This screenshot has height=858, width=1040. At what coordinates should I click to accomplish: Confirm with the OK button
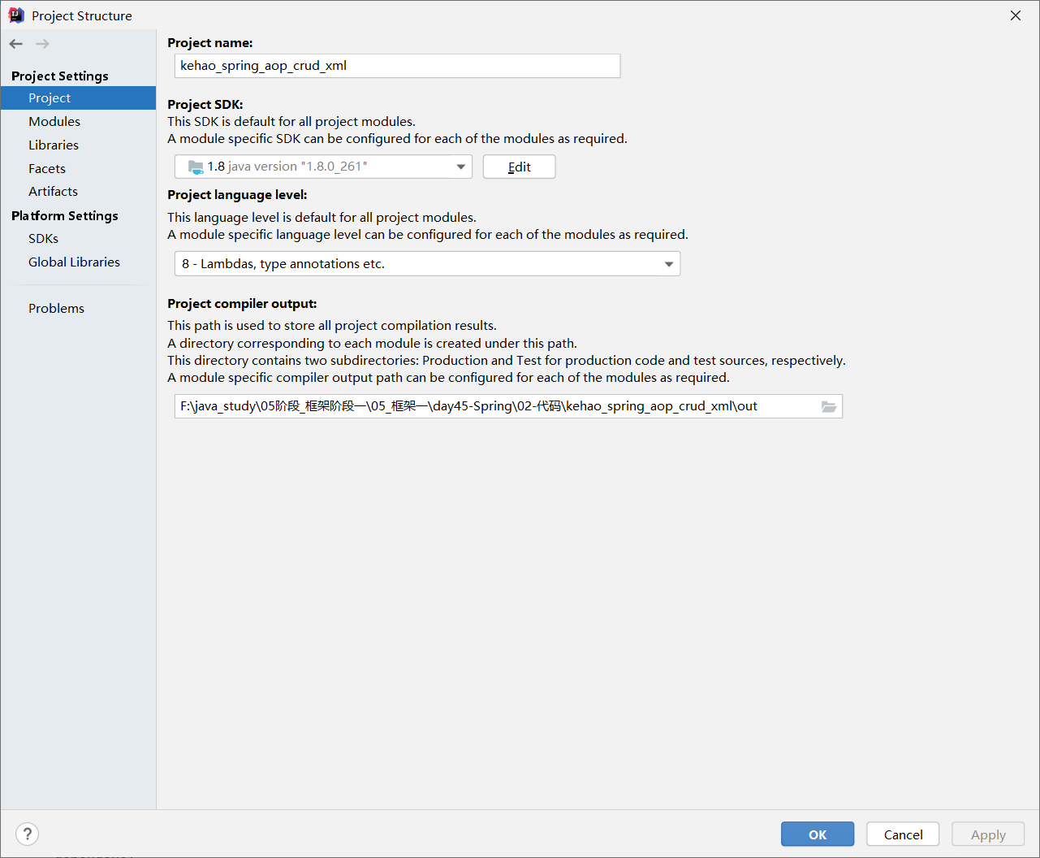click(818, 834)
